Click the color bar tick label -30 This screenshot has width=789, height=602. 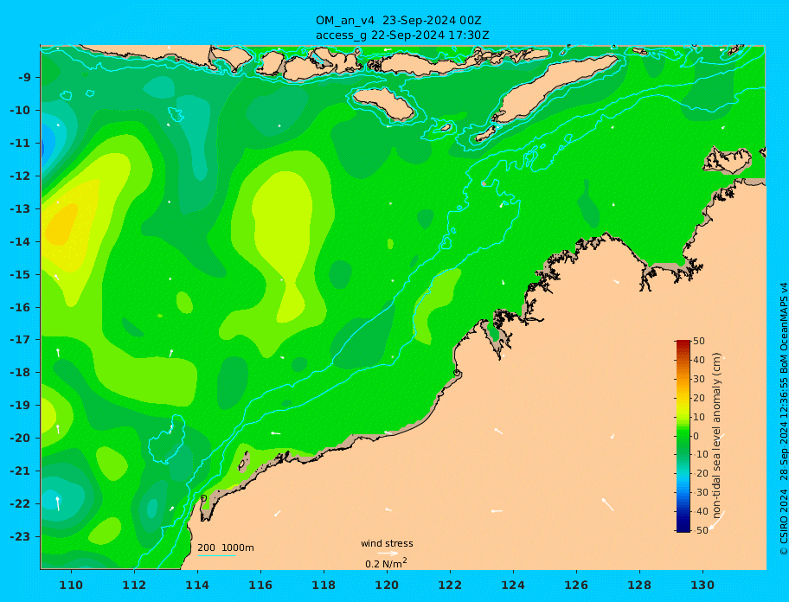coord(700,492)
